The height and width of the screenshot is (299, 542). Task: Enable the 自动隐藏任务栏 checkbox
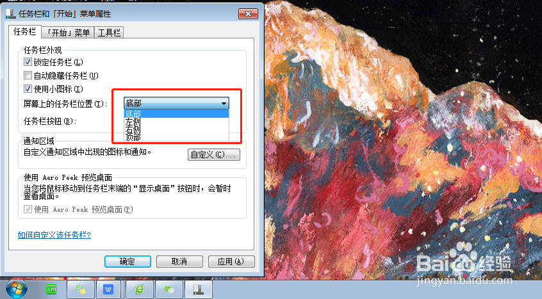[28, 76]
